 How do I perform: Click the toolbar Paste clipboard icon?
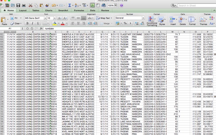(41, 5)
